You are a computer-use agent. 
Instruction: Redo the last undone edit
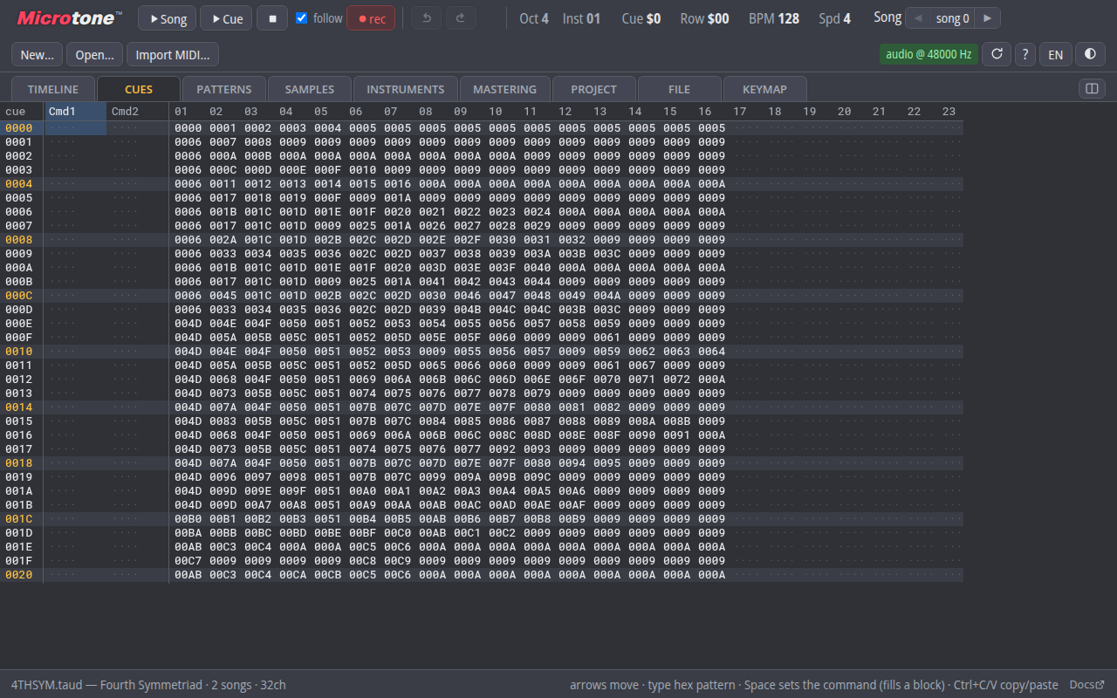click(461, 18)
